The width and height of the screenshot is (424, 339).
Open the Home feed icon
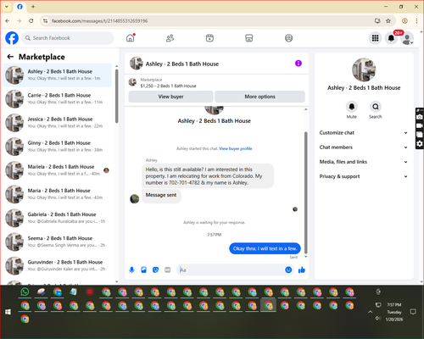coord(131,38)
